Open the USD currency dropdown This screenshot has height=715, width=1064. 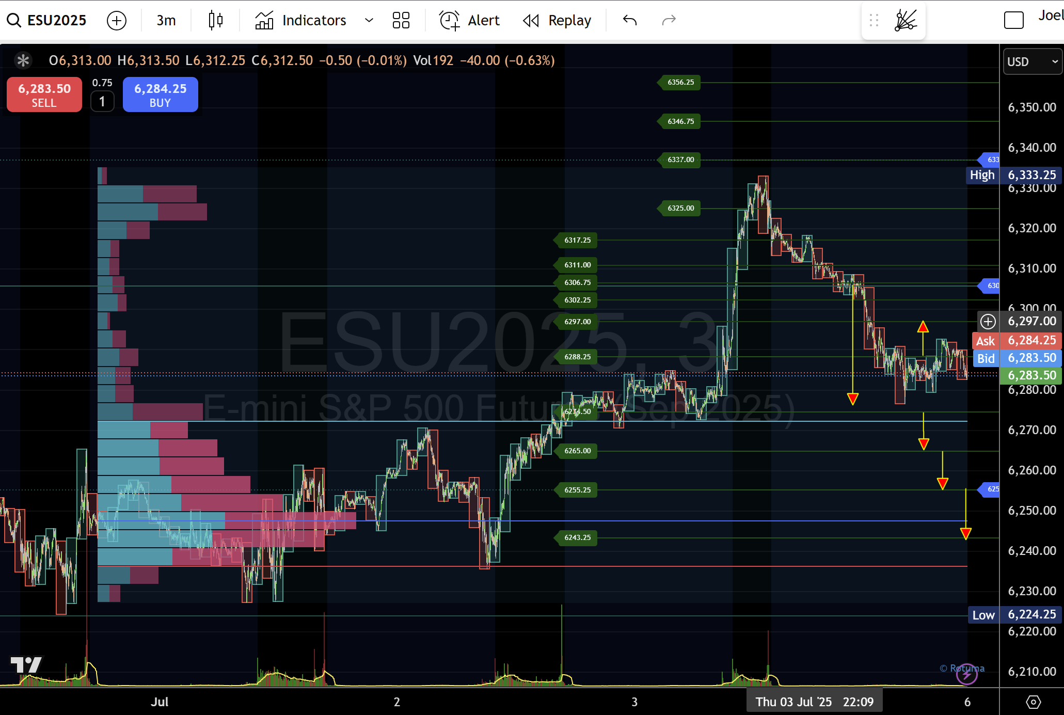pyautogui.click(x=1032, y=61)
